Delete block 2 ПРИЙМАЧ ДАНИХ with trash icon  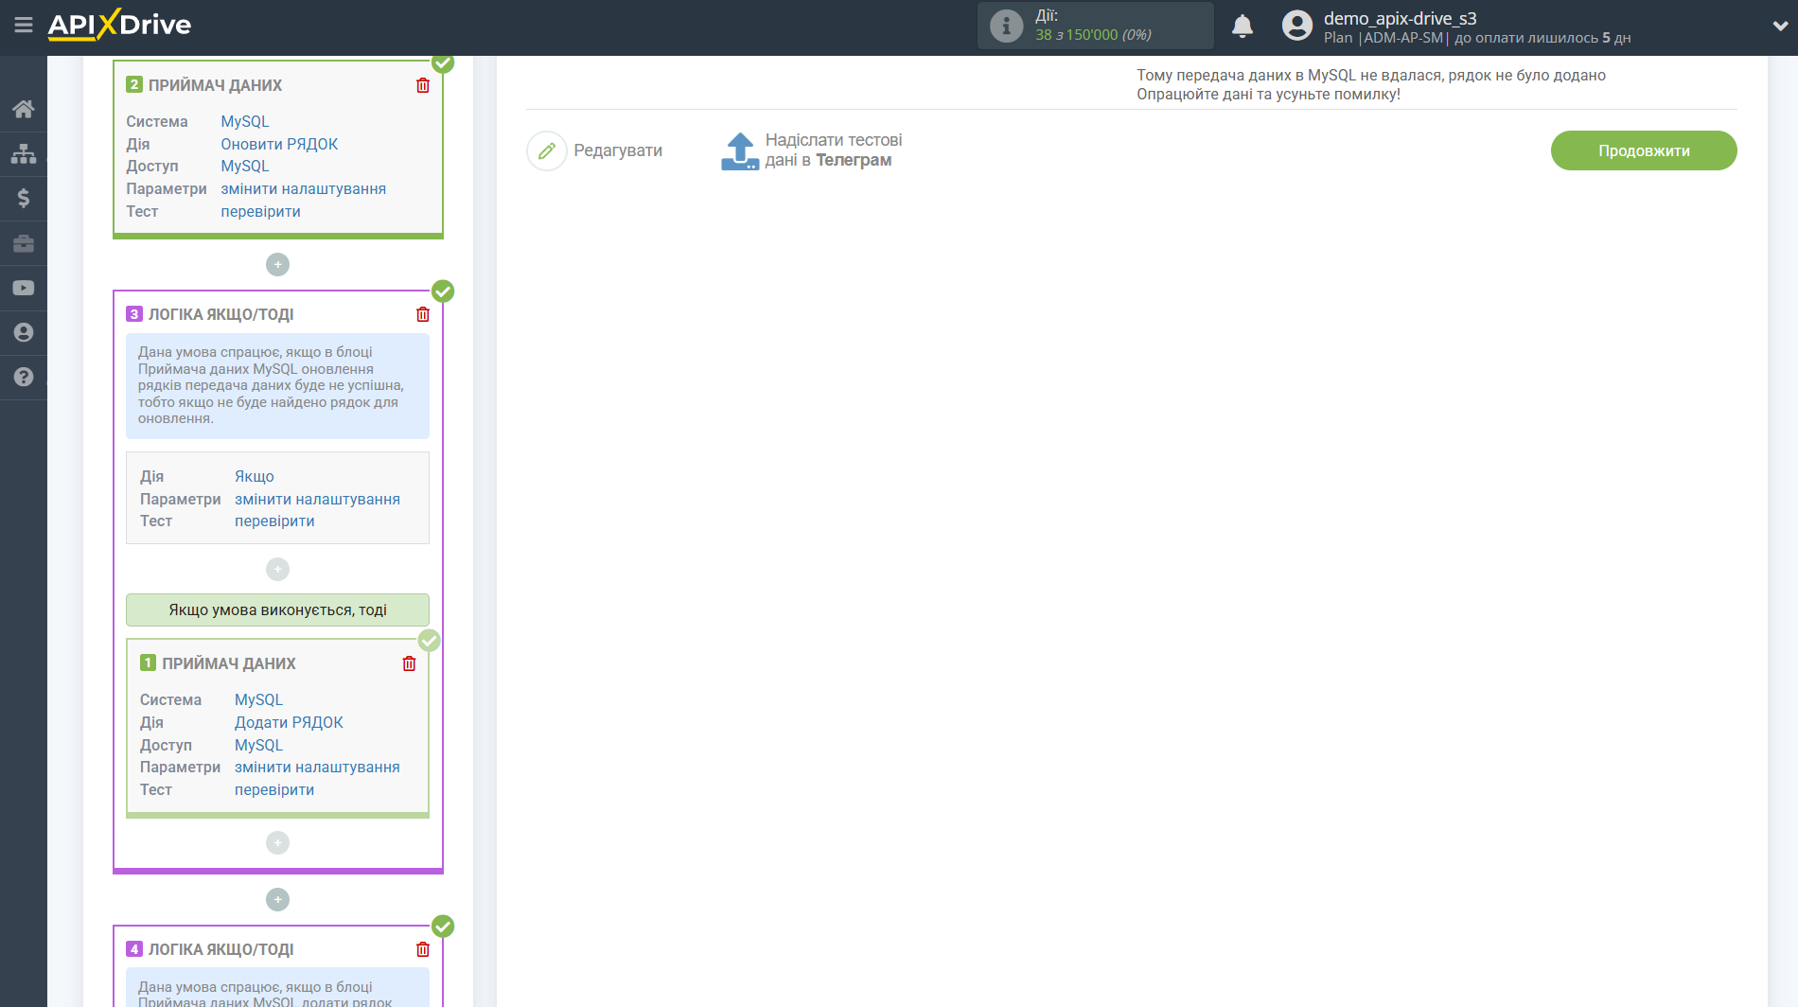(x=423, y=85)
